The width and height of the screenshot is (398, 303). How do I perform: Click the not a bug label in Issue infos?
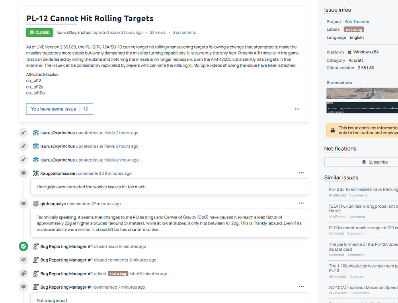[x=354, y=30]
